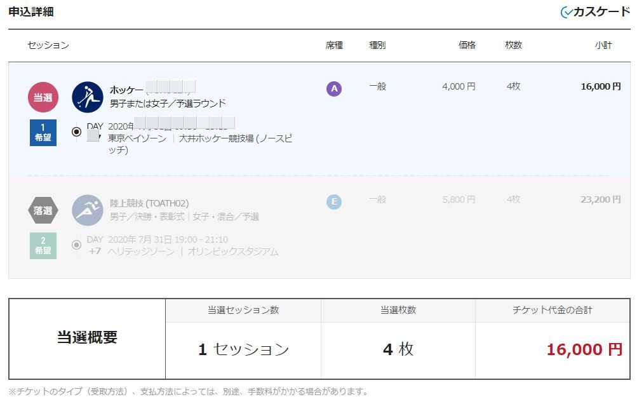
Task: Click the 5,800 円 price cell
Action: (459, 199)
